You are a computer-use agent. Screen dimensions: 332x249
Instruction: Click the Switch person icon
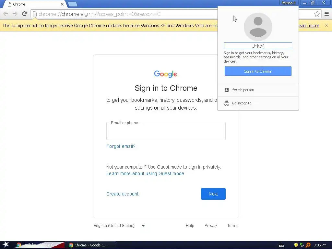[x=227, y=90]
